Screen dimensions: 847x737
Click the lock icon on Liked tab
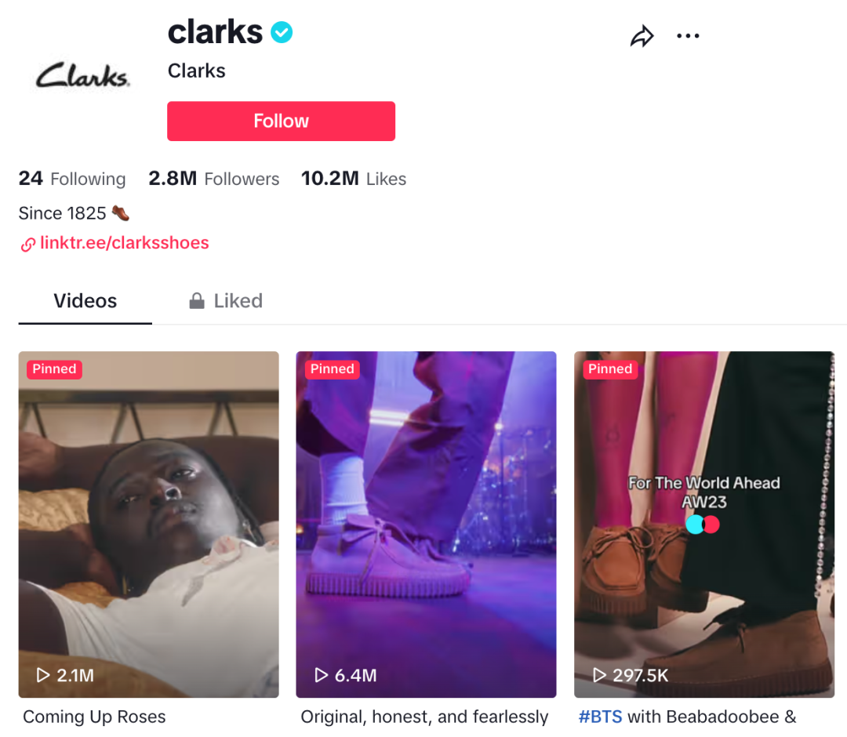coord(197,301)
